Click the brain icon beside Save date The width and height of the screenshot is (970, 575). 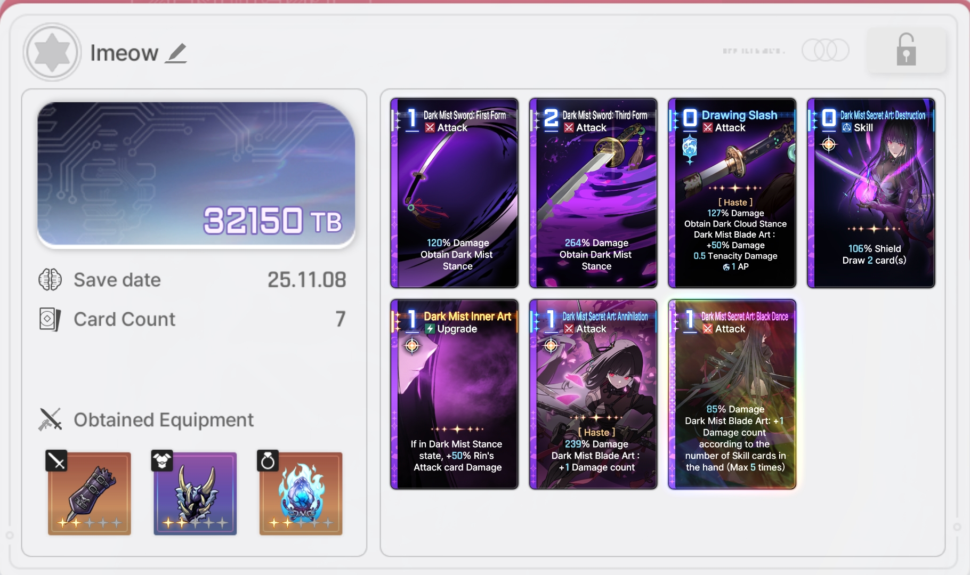coord(50,280)
